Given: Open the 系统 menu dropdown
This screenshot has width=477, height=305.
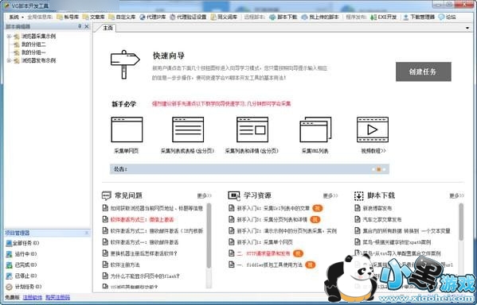Looking at the screenshot, I should coord(16,17).
